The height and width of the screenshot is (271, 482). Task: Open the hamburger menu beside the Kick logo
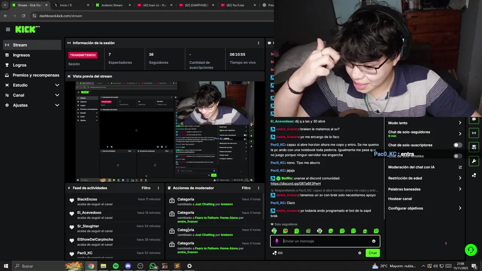pos(8,29)
